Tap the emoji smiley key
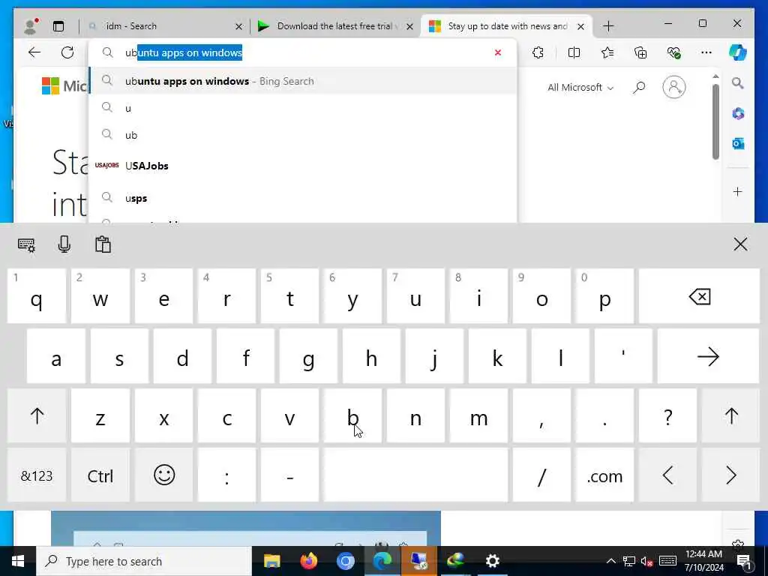768x576 pixels. 164,475
